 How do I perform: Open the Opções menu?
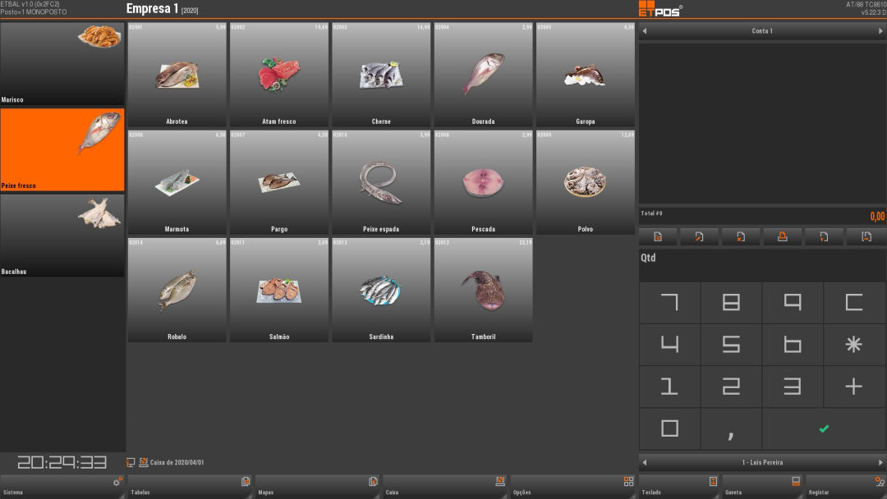point(573,487)
